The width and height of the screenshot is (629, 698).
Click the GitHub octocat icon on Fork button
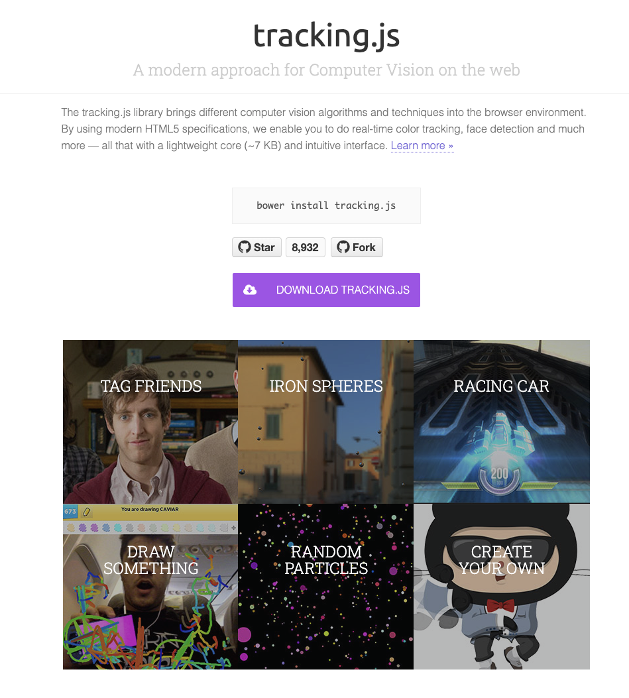tap(343, 247)
